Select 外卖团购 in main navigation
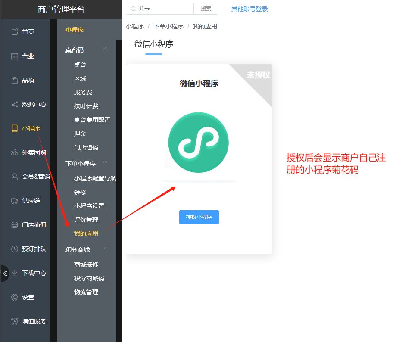This screenshot has height=342, width=399. pyautogui.click(x=34, y=152)
